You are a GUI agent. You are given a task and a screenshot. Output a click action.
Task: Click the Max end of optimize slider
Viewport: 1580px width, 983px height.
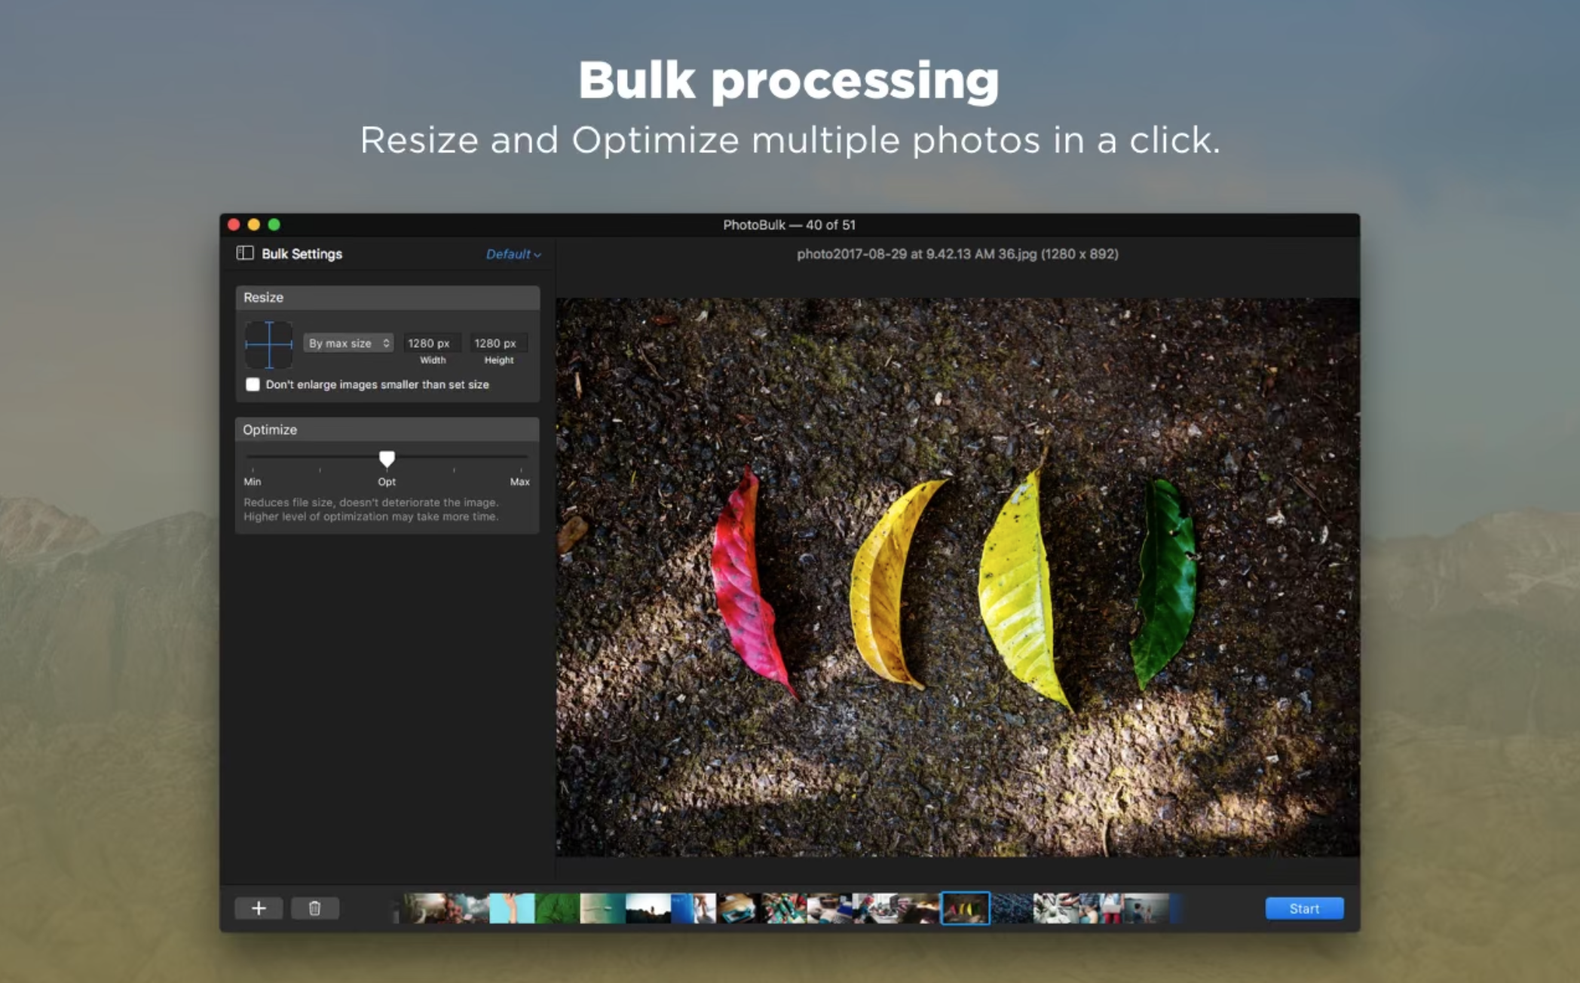pos(521,458)
